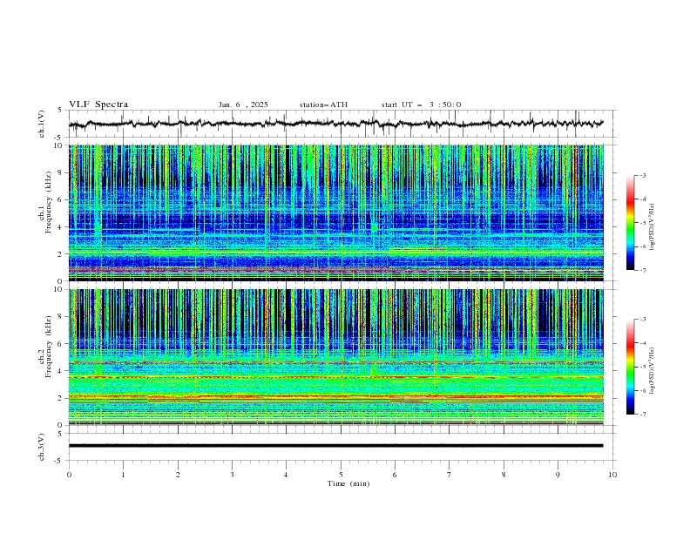This screenshot has height=533, width=690.
Task: Click the "8" kHz tick on ch.1 spectrogram
Action: (61, 172)
